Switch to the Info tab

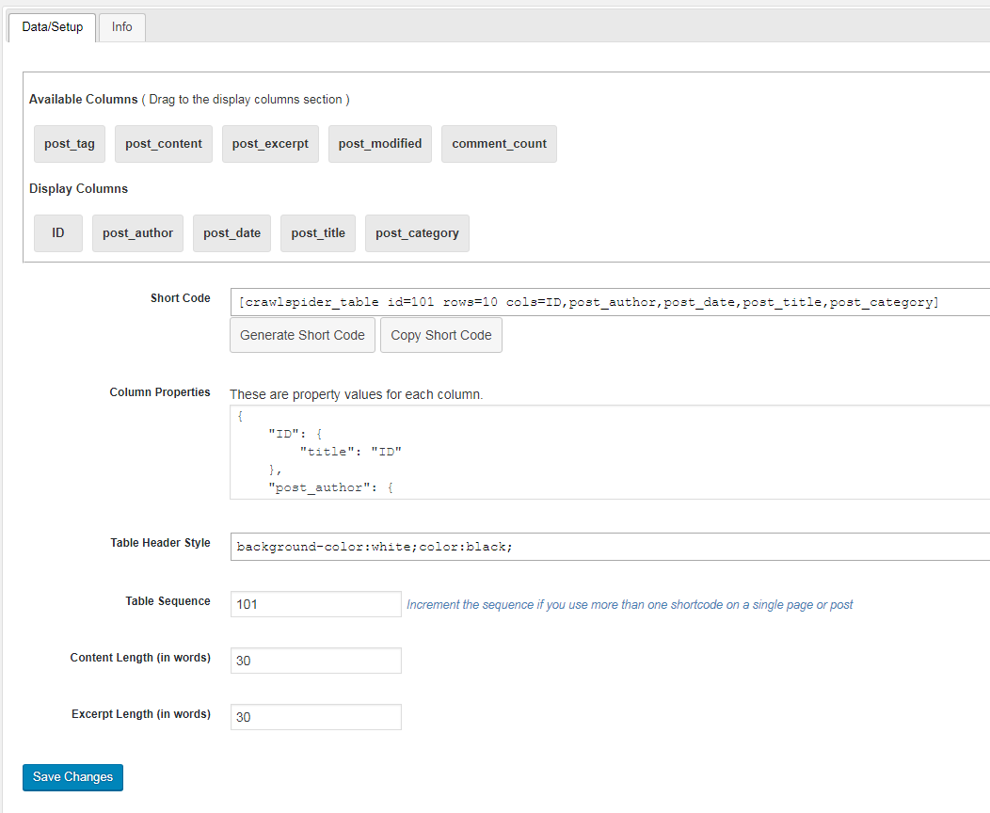click(x=121, y=26)
